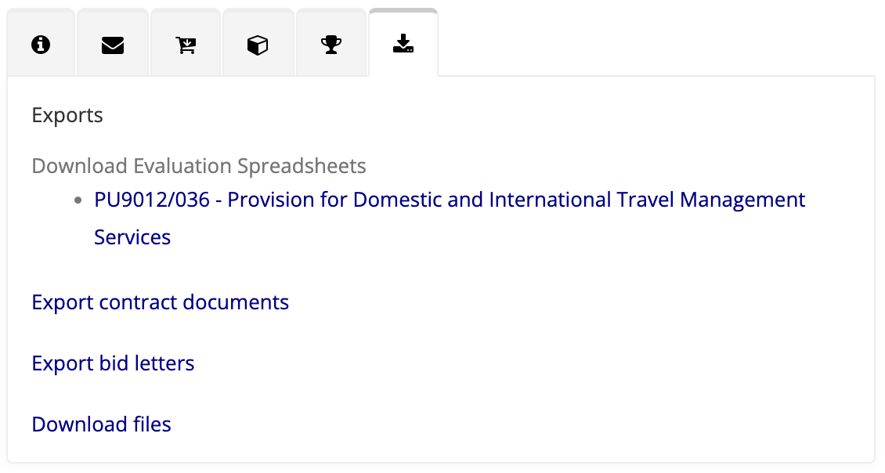Switch to the cart-with-arrow tab

point(186,45)
